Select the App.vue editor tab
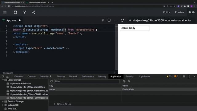 (x=11, y=20)
